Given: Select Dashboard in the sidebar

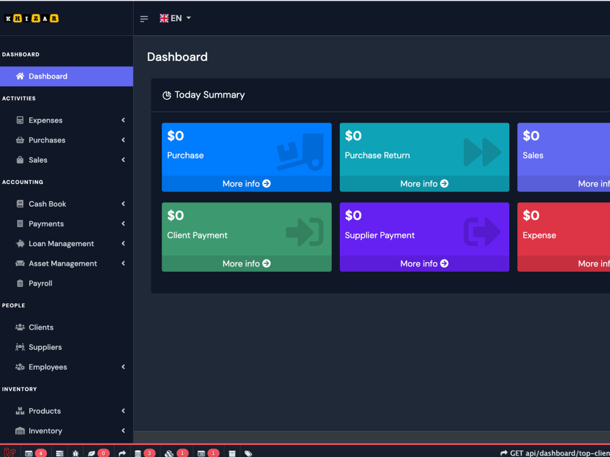Looking at the screenshot, I should click(66, 76).
